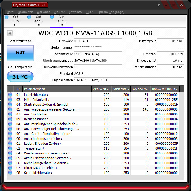Click status orb for Ausschaltungsabbrüche row

click(10, 138)
